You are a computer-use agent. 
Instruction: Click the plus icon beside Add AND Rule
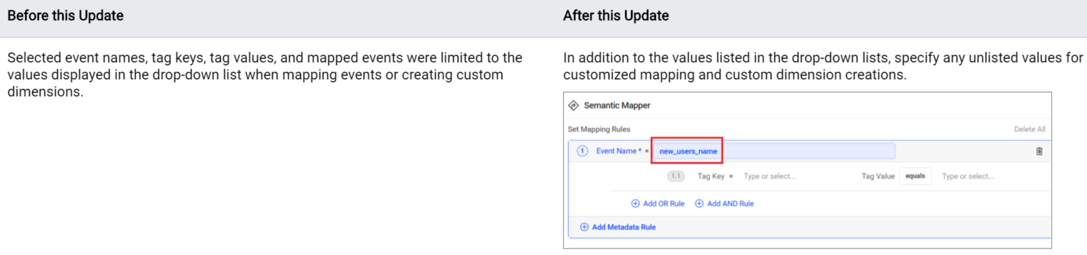coord(699,203)
